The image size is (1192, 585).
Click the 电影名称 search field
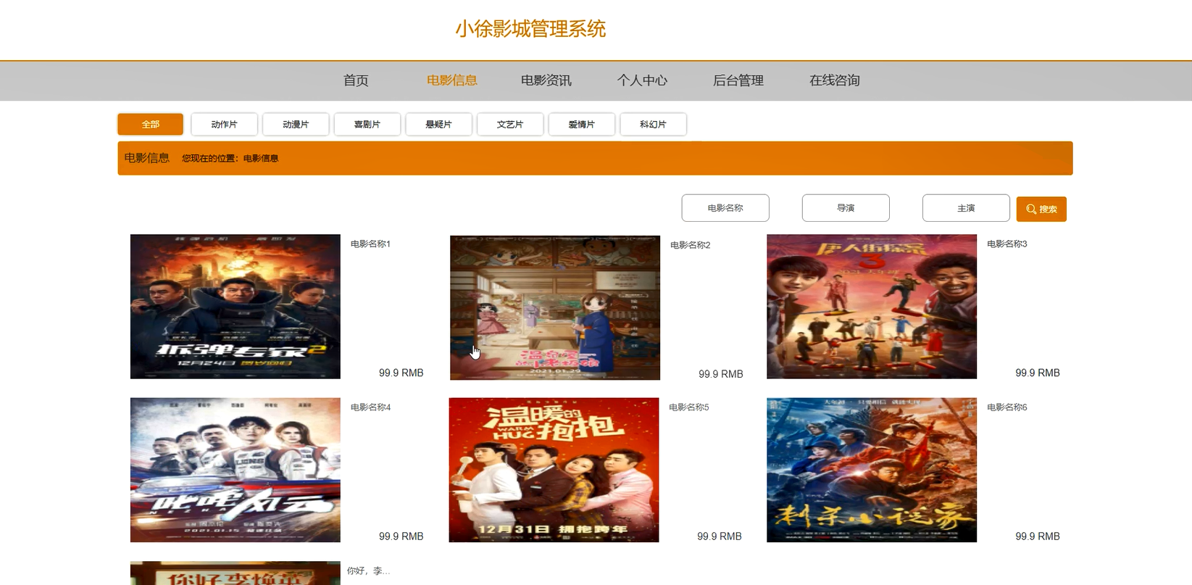point(725,208)
